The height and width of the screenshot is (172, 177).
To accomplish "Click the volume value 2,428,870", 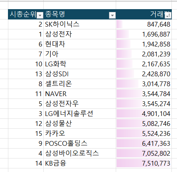I will tap(156, 74).
